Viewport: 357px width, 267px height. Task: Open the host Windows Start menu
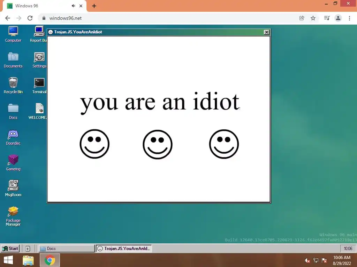tap(8, 260)
